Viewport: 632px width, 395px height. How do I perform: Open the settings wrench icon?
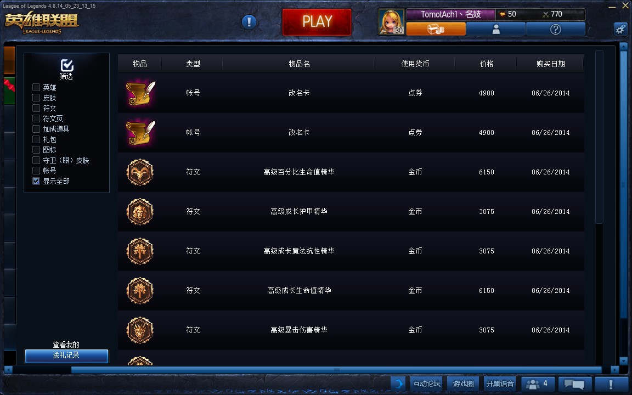[620, 29]
